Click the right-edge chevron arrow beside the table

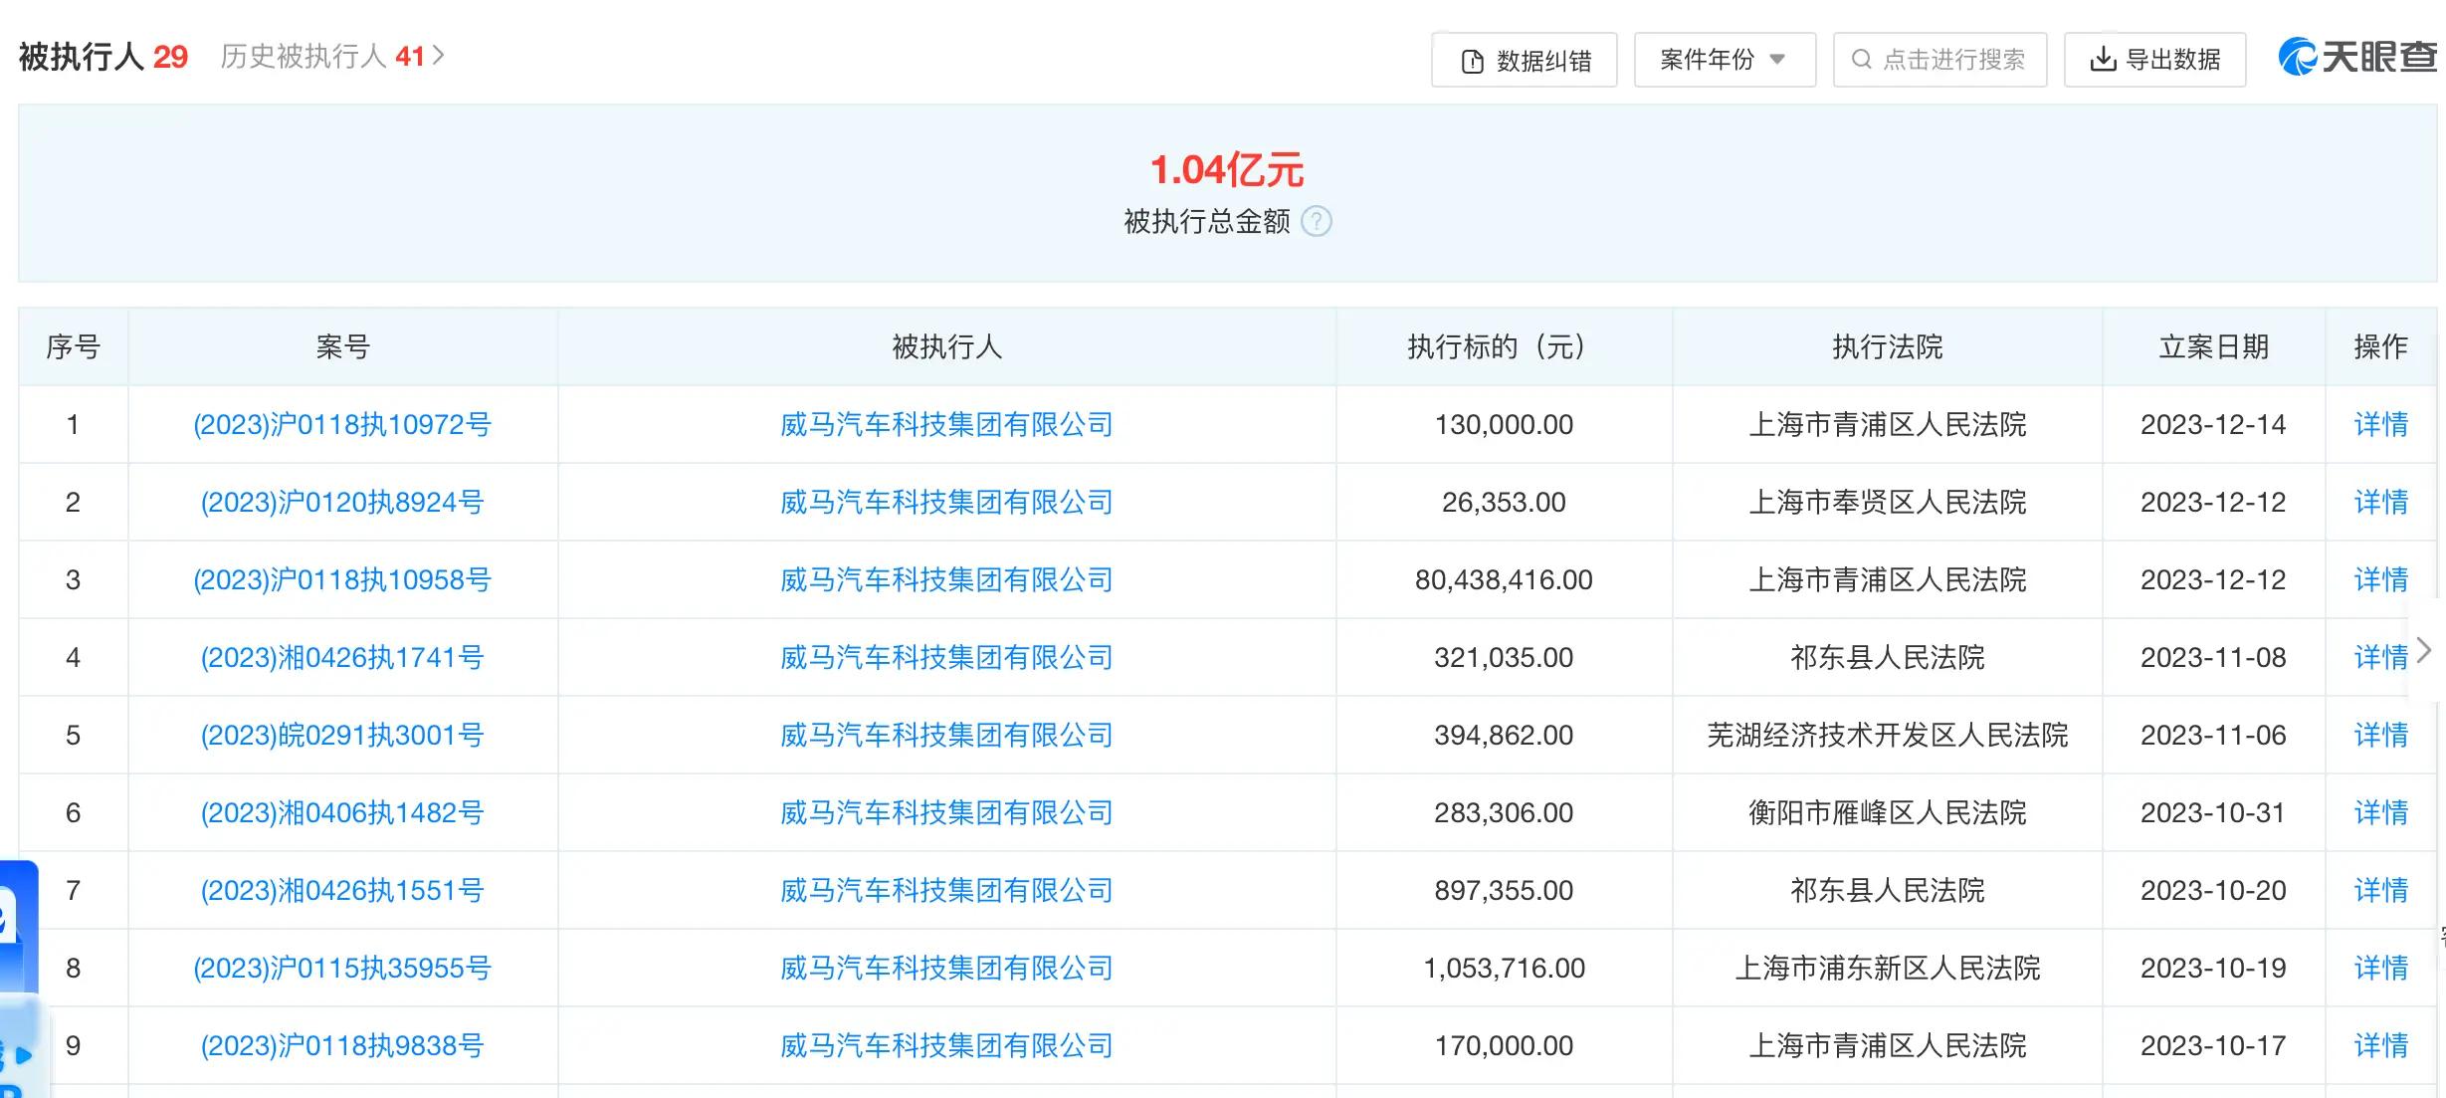point(2425,651)
